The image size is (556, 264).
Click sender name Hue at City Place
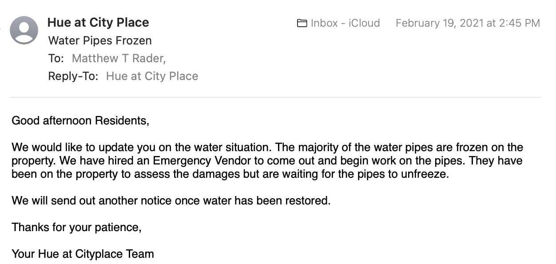[98, 22]
